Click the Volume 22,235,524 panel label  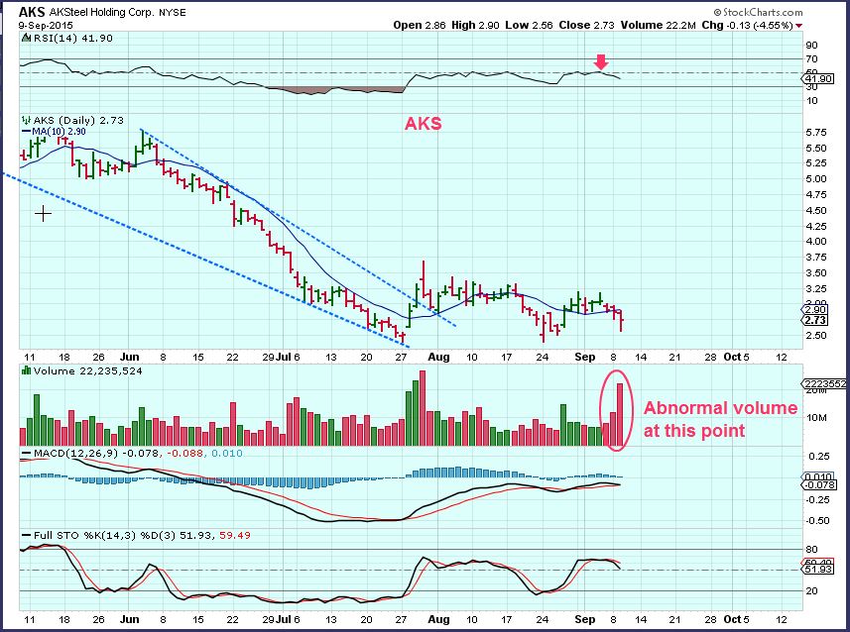88,370
